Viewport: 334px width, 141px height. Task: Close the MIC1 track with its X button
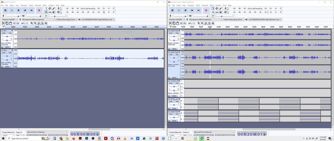click(x=2, y=30)
